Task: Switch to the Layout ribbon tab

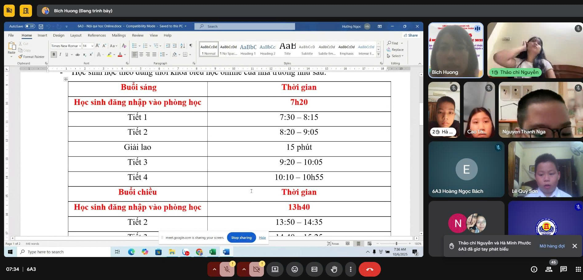Action: (76, 35)
